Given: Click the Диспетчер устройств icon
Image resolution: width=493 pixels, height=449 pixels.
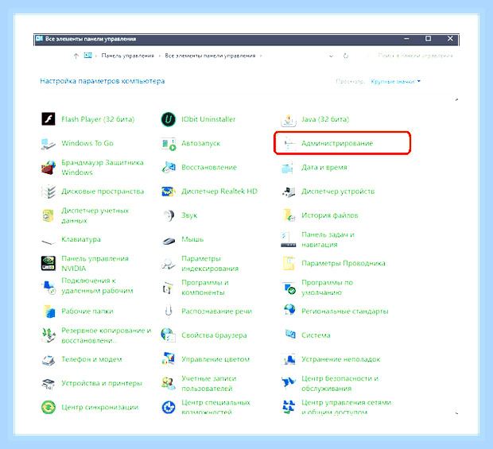Looking at the screenshot, I should point(289,192).
